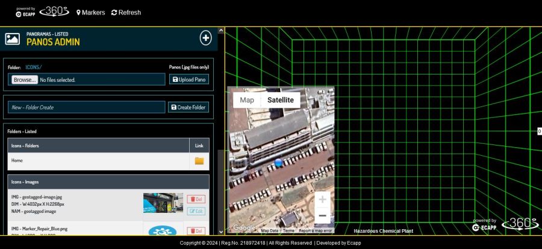542x249 pixels.
Task: Click the panel scrollbar up arrow
Action: [x=221, y=31]
